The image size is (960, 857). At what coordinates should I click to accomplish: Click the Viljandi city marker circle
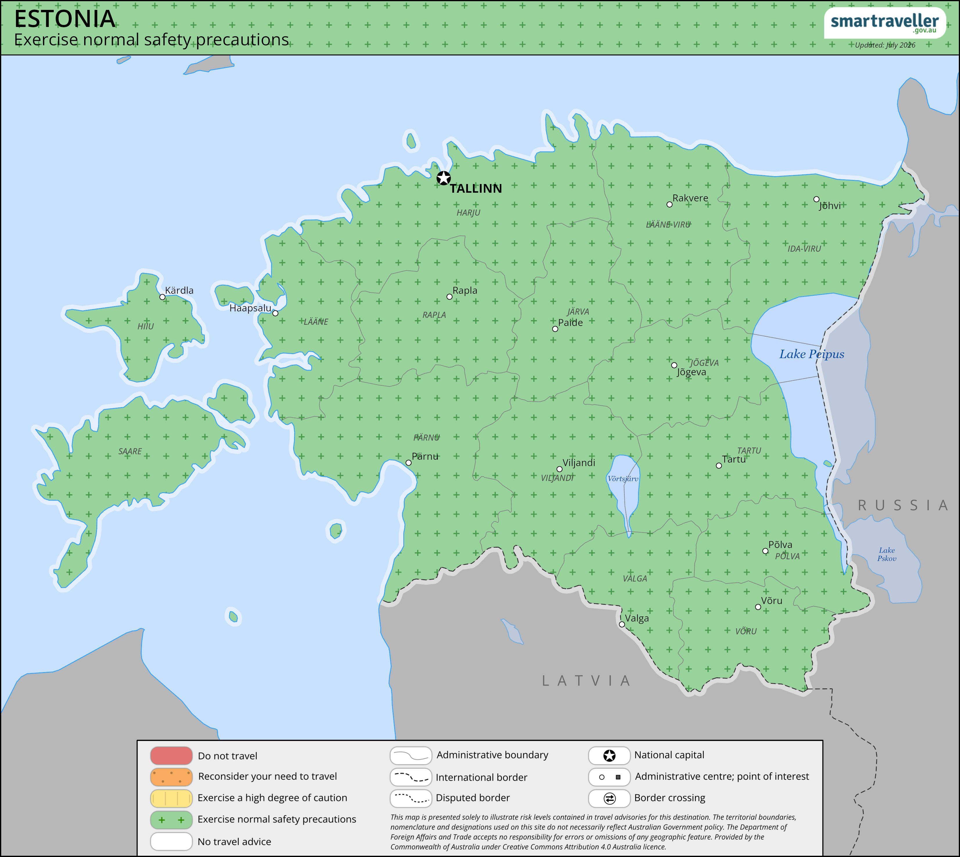[x=560, y=469]
